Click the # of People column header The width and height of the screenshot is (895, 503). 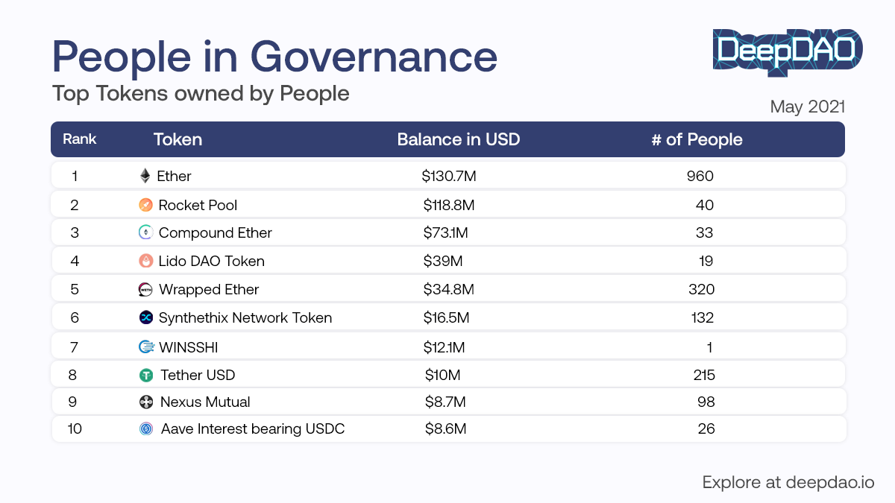pyautogui.click(x=697, y=139)
